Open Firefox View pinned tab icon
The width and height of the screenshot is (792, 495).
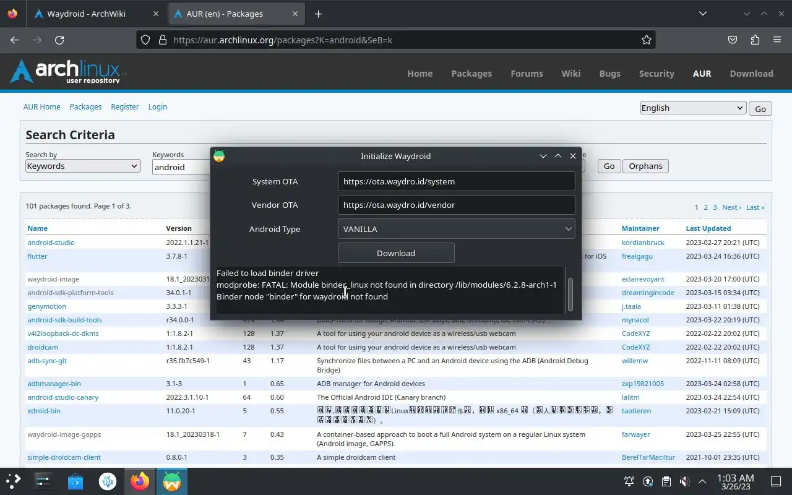click(x=12, y=14)
